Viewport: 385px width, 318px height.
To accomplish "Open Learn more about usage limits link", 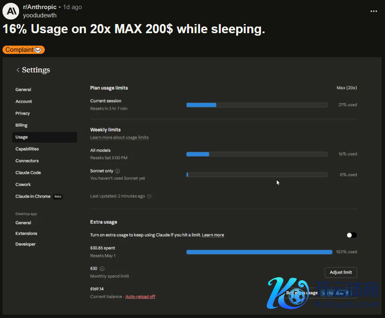I will pyautogui.click(x=119, y=138).
